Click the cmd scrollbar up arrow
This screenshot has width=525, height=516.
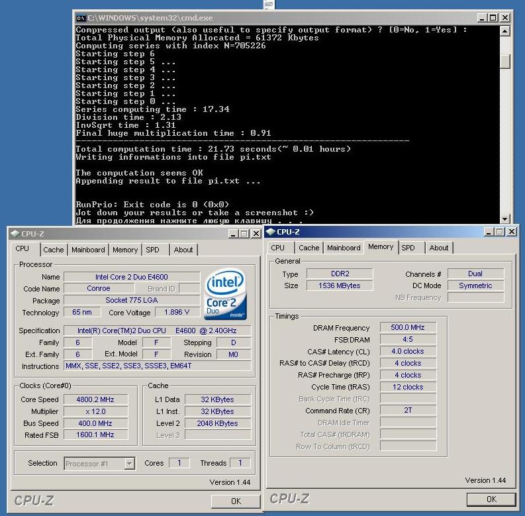(504, 31)
